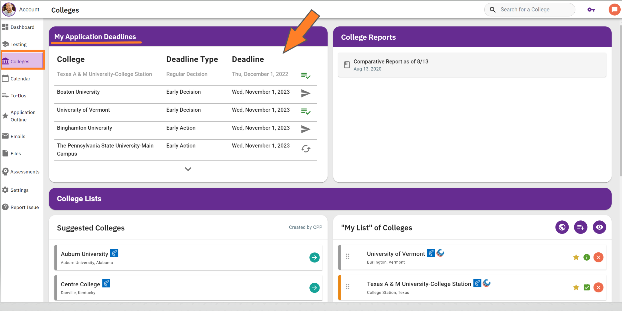
Task: Click University of Vermont in My List
Action: 396,254
